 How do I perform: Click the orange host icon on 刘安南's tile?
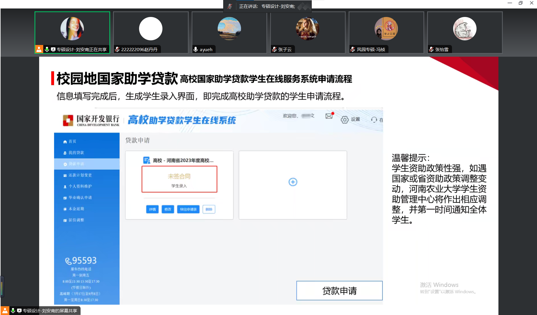click(39, 49)
